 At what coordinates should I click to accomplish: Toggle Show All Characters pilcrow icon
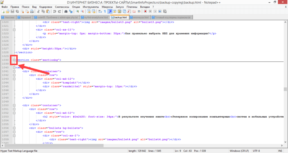[105, 11]
